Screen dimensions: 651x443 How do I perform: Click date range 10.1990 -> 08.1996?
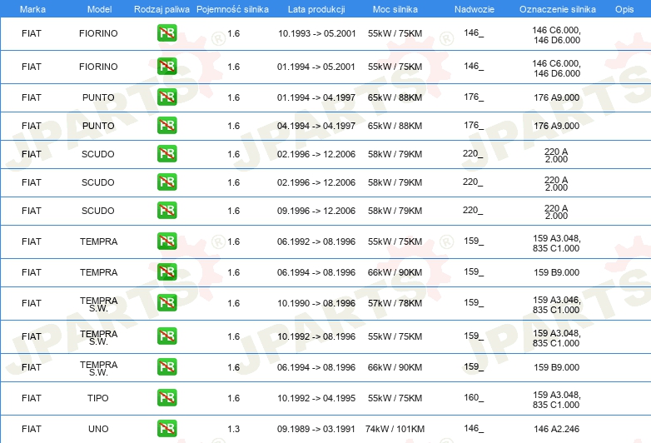pos(316,303)
